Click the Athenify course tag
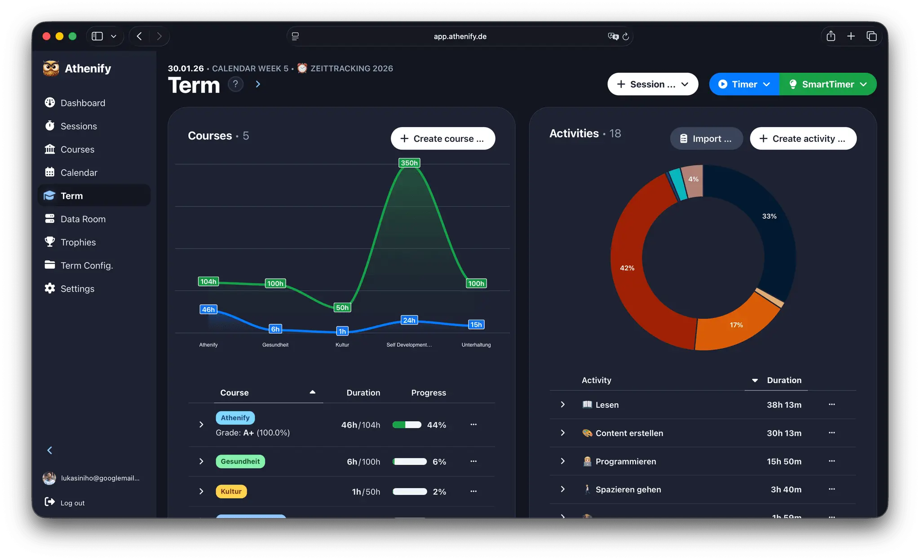920x560 pixels. [x=235, y=418]
